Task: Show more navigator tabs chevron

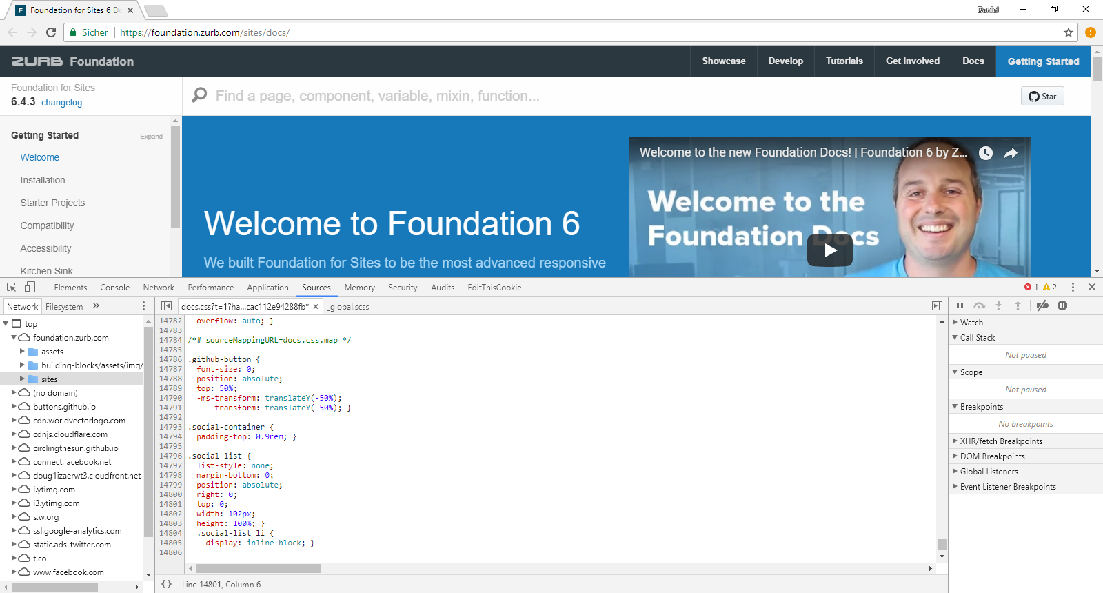Action: click(96, 306)
